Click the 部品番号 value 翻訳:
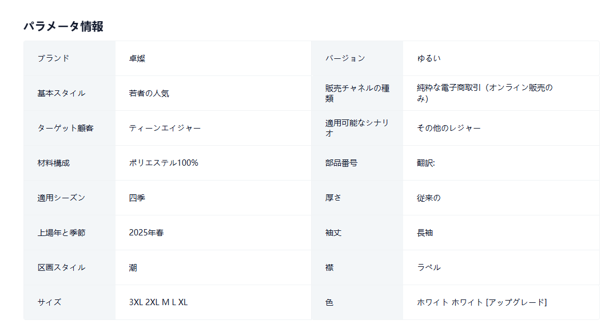605x336 pixels. click(425, 163)
